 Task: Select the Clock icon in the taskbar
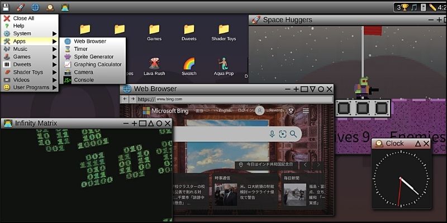pyautogui.click(x=50, y=7)
